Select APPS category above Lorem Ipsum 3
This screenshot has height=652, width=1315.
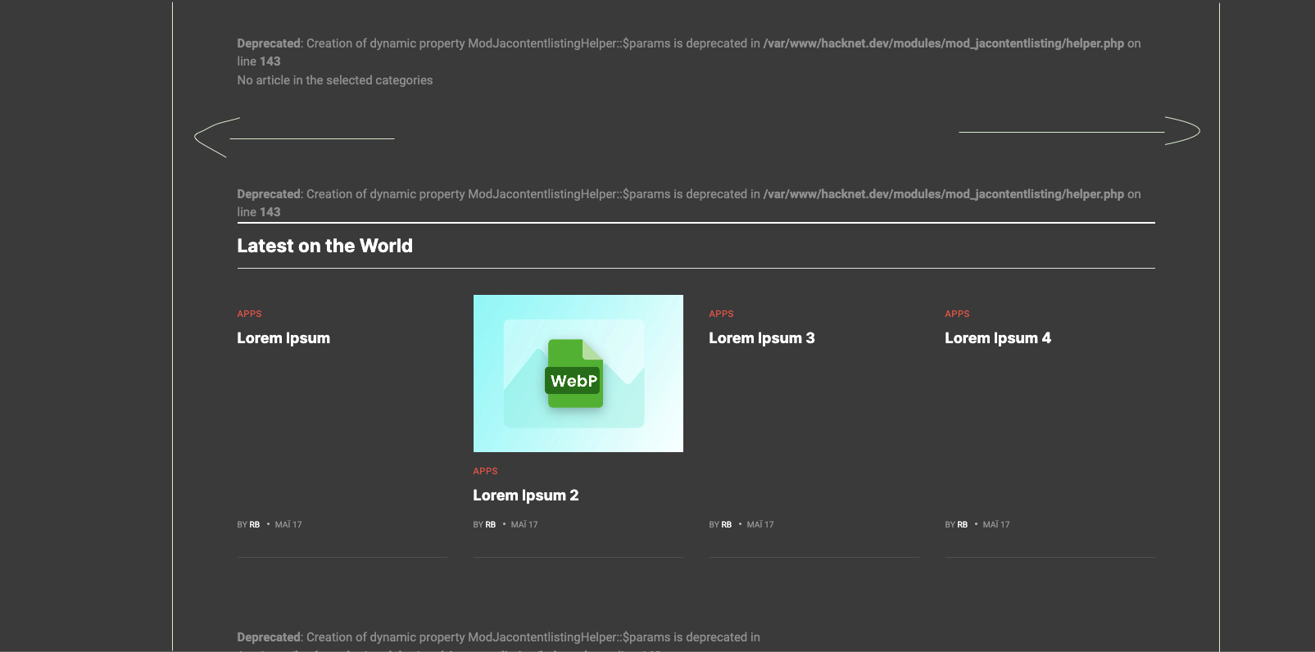721,314
